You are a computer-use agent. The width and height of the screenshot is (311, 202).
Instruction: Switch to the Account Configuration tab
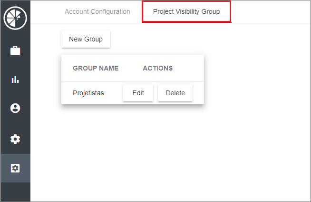97,11
